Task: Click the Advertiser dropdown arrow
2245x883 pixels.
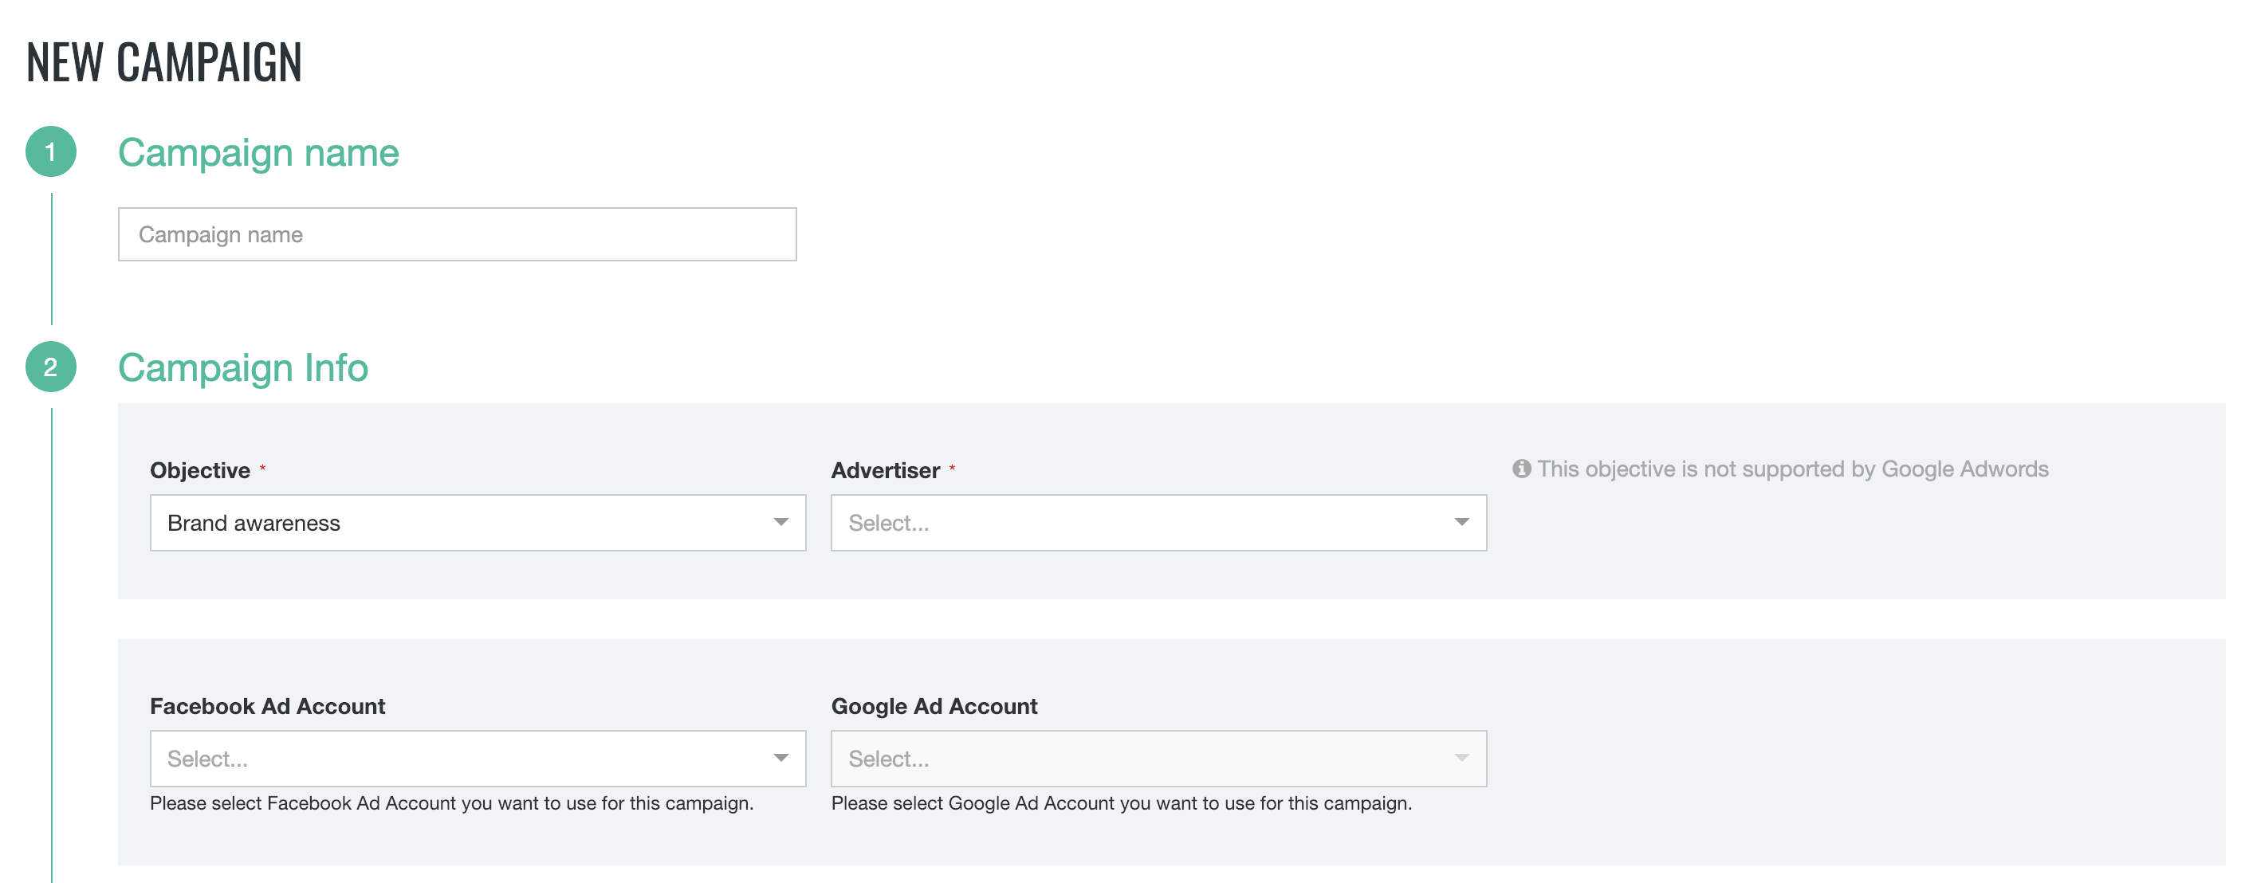Action: point(1461,523)
